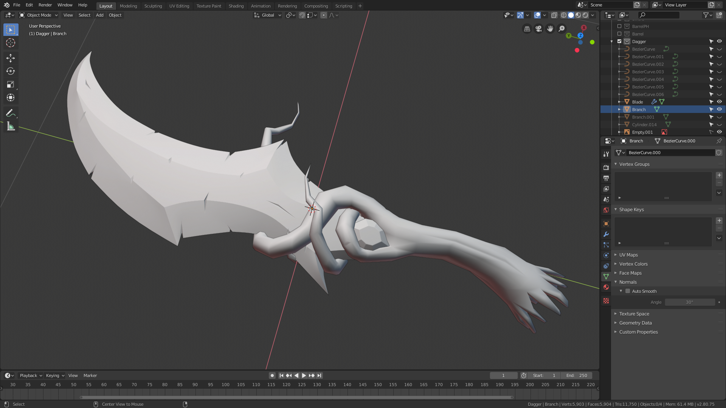Open the Object Mode dropdown
The width and height of the screenshot is (726, 408).
tap(39, 15)
